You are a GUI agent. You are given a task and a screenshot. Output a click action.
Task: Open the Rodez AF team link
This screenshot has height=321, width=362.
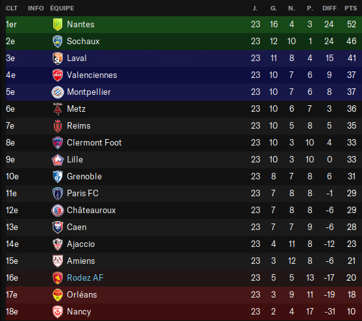pyautogui.click(x=85, y=277)
